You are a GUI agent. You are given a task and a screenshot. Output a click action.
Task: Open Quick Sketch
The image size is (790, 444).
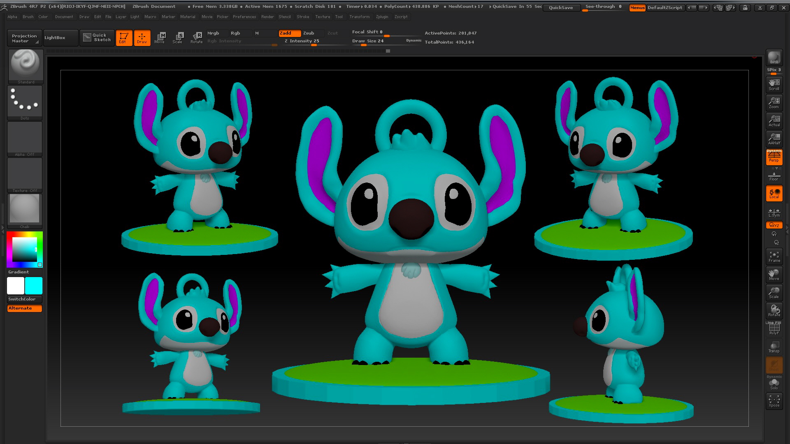pyautogui.click(x=97, y=38)
